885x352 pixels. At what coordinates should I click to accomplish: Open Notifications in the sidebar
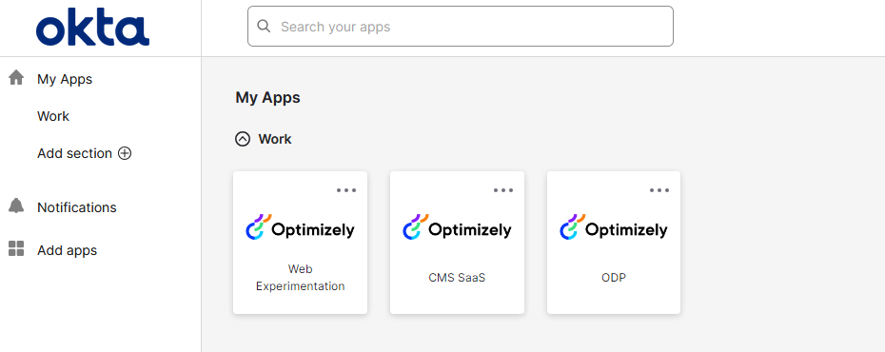(x=77, y=207)
